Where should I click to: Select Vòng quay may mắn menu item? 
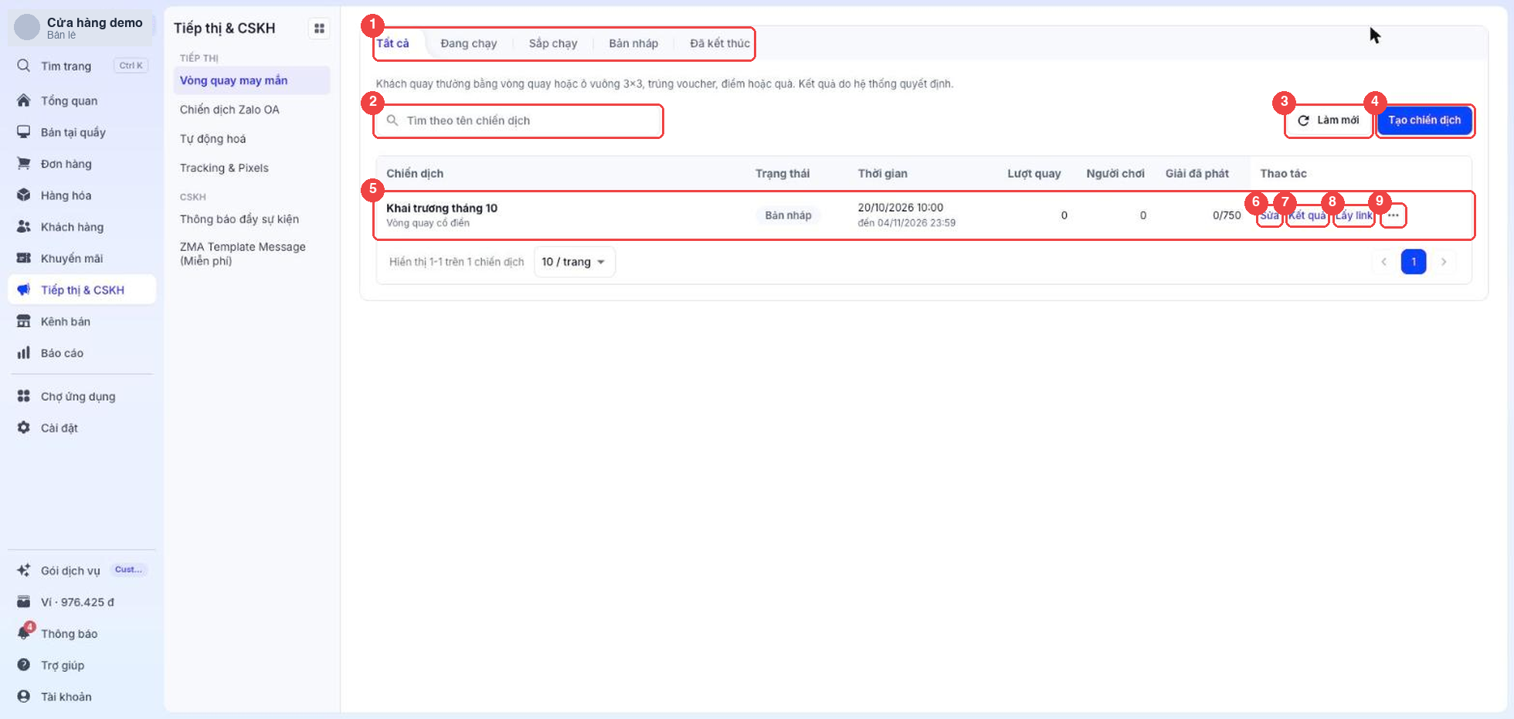[252, 80]
